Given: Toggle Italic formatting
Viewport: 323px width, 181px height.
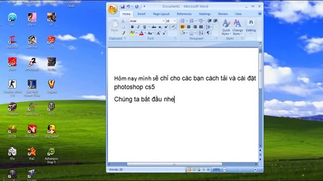Looking at the screenshot, I should [x=138, y=27].
